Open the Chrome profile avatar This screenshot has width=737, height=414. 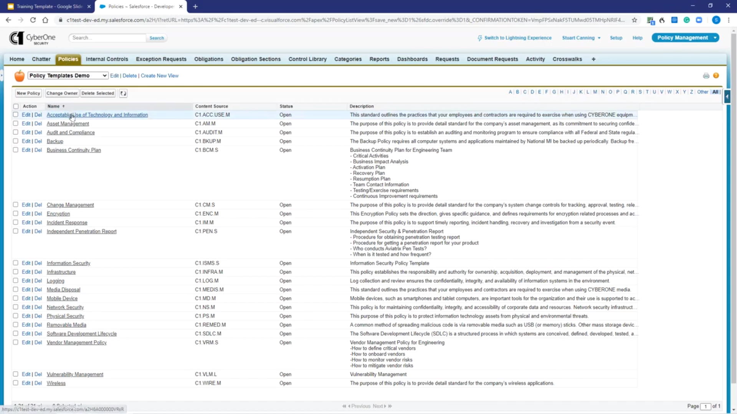coord(716,20)
